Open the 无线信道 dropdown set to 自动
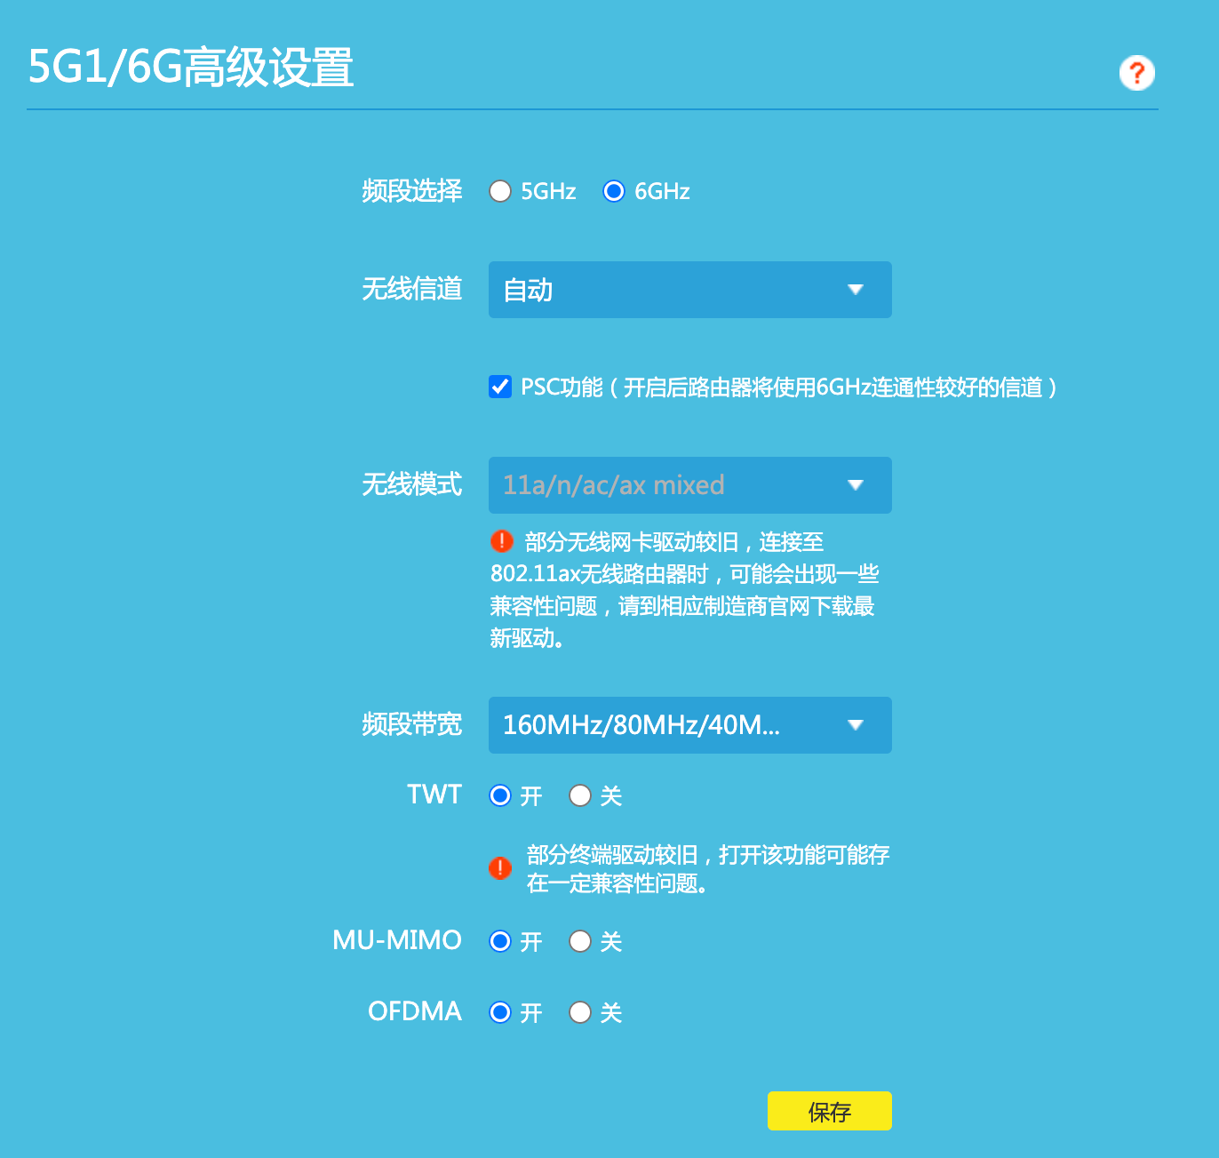Viewport: 1219px width, 1158px height. (689, 290)
